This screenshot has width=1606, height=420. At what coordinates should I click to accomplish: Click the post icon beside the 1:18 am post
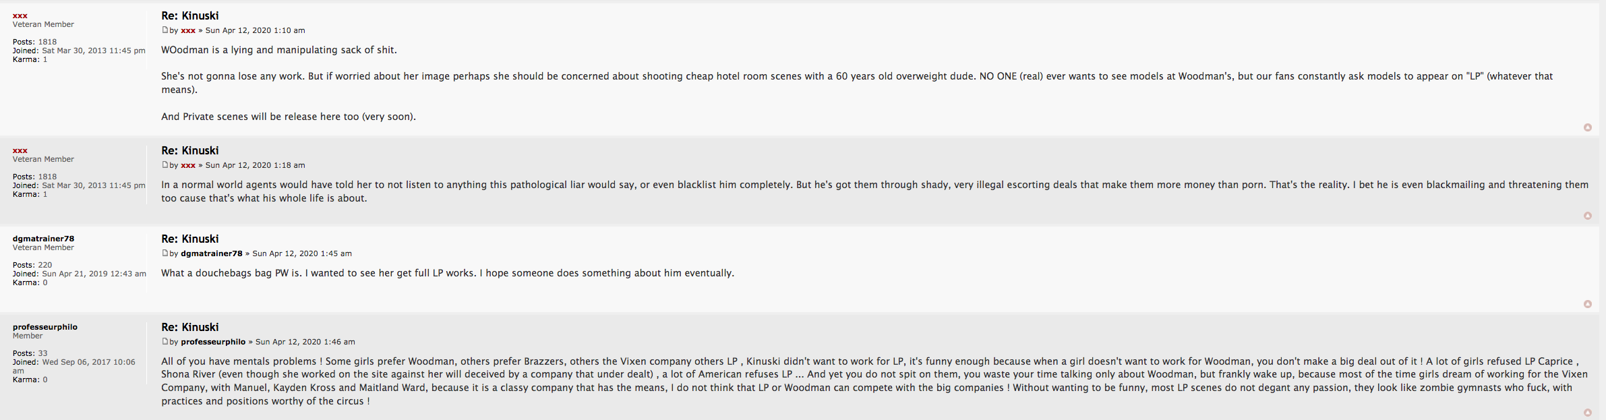[165, 164]
